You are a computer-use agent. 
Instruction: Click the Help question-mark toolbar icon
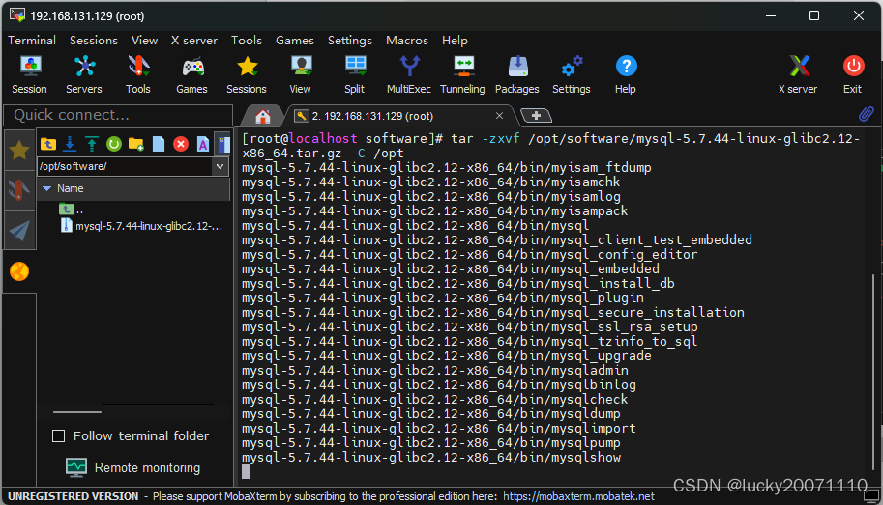click(626, 74)
